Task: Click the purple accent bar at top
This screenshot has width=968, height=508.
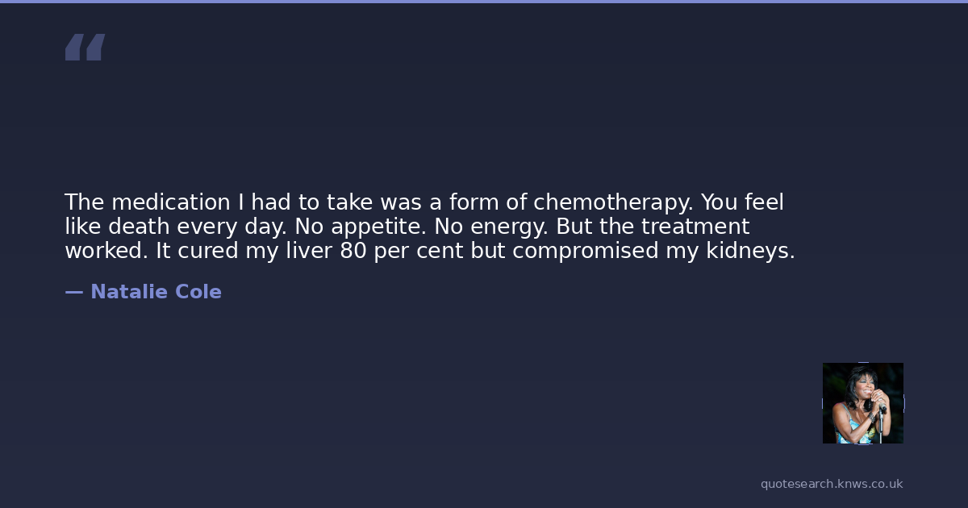Action: click(x=484, y=2)
